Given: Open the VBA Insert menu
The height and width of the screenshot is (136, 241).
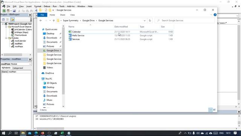Looking at the screenshot, I should [x=29, y=6].
